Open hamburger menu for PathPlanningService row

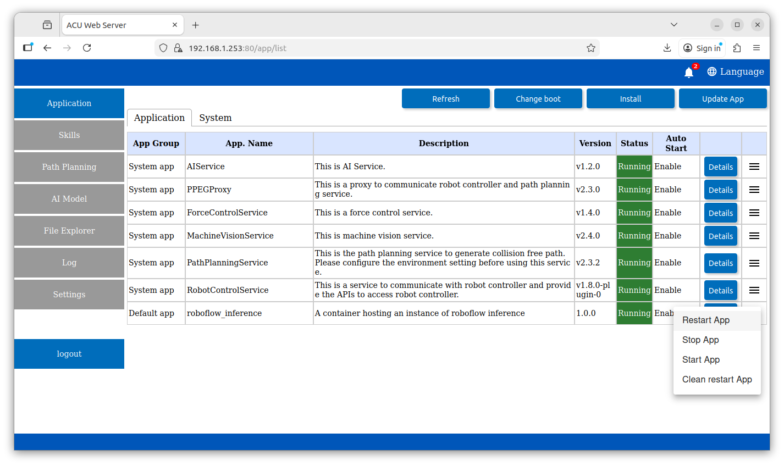click(754, 263)
